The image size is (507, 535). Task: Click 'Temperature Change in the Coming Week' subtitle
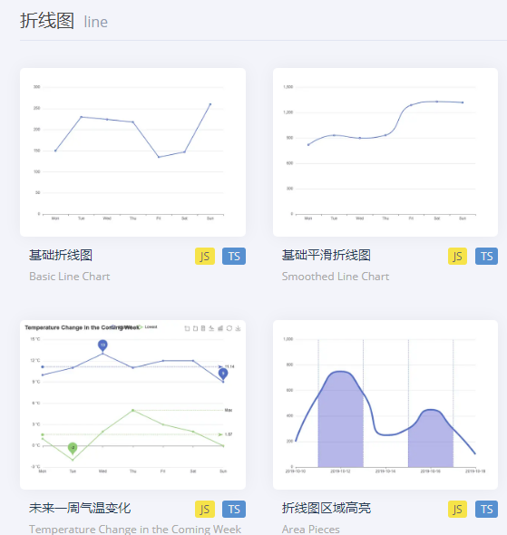[135, 530]
